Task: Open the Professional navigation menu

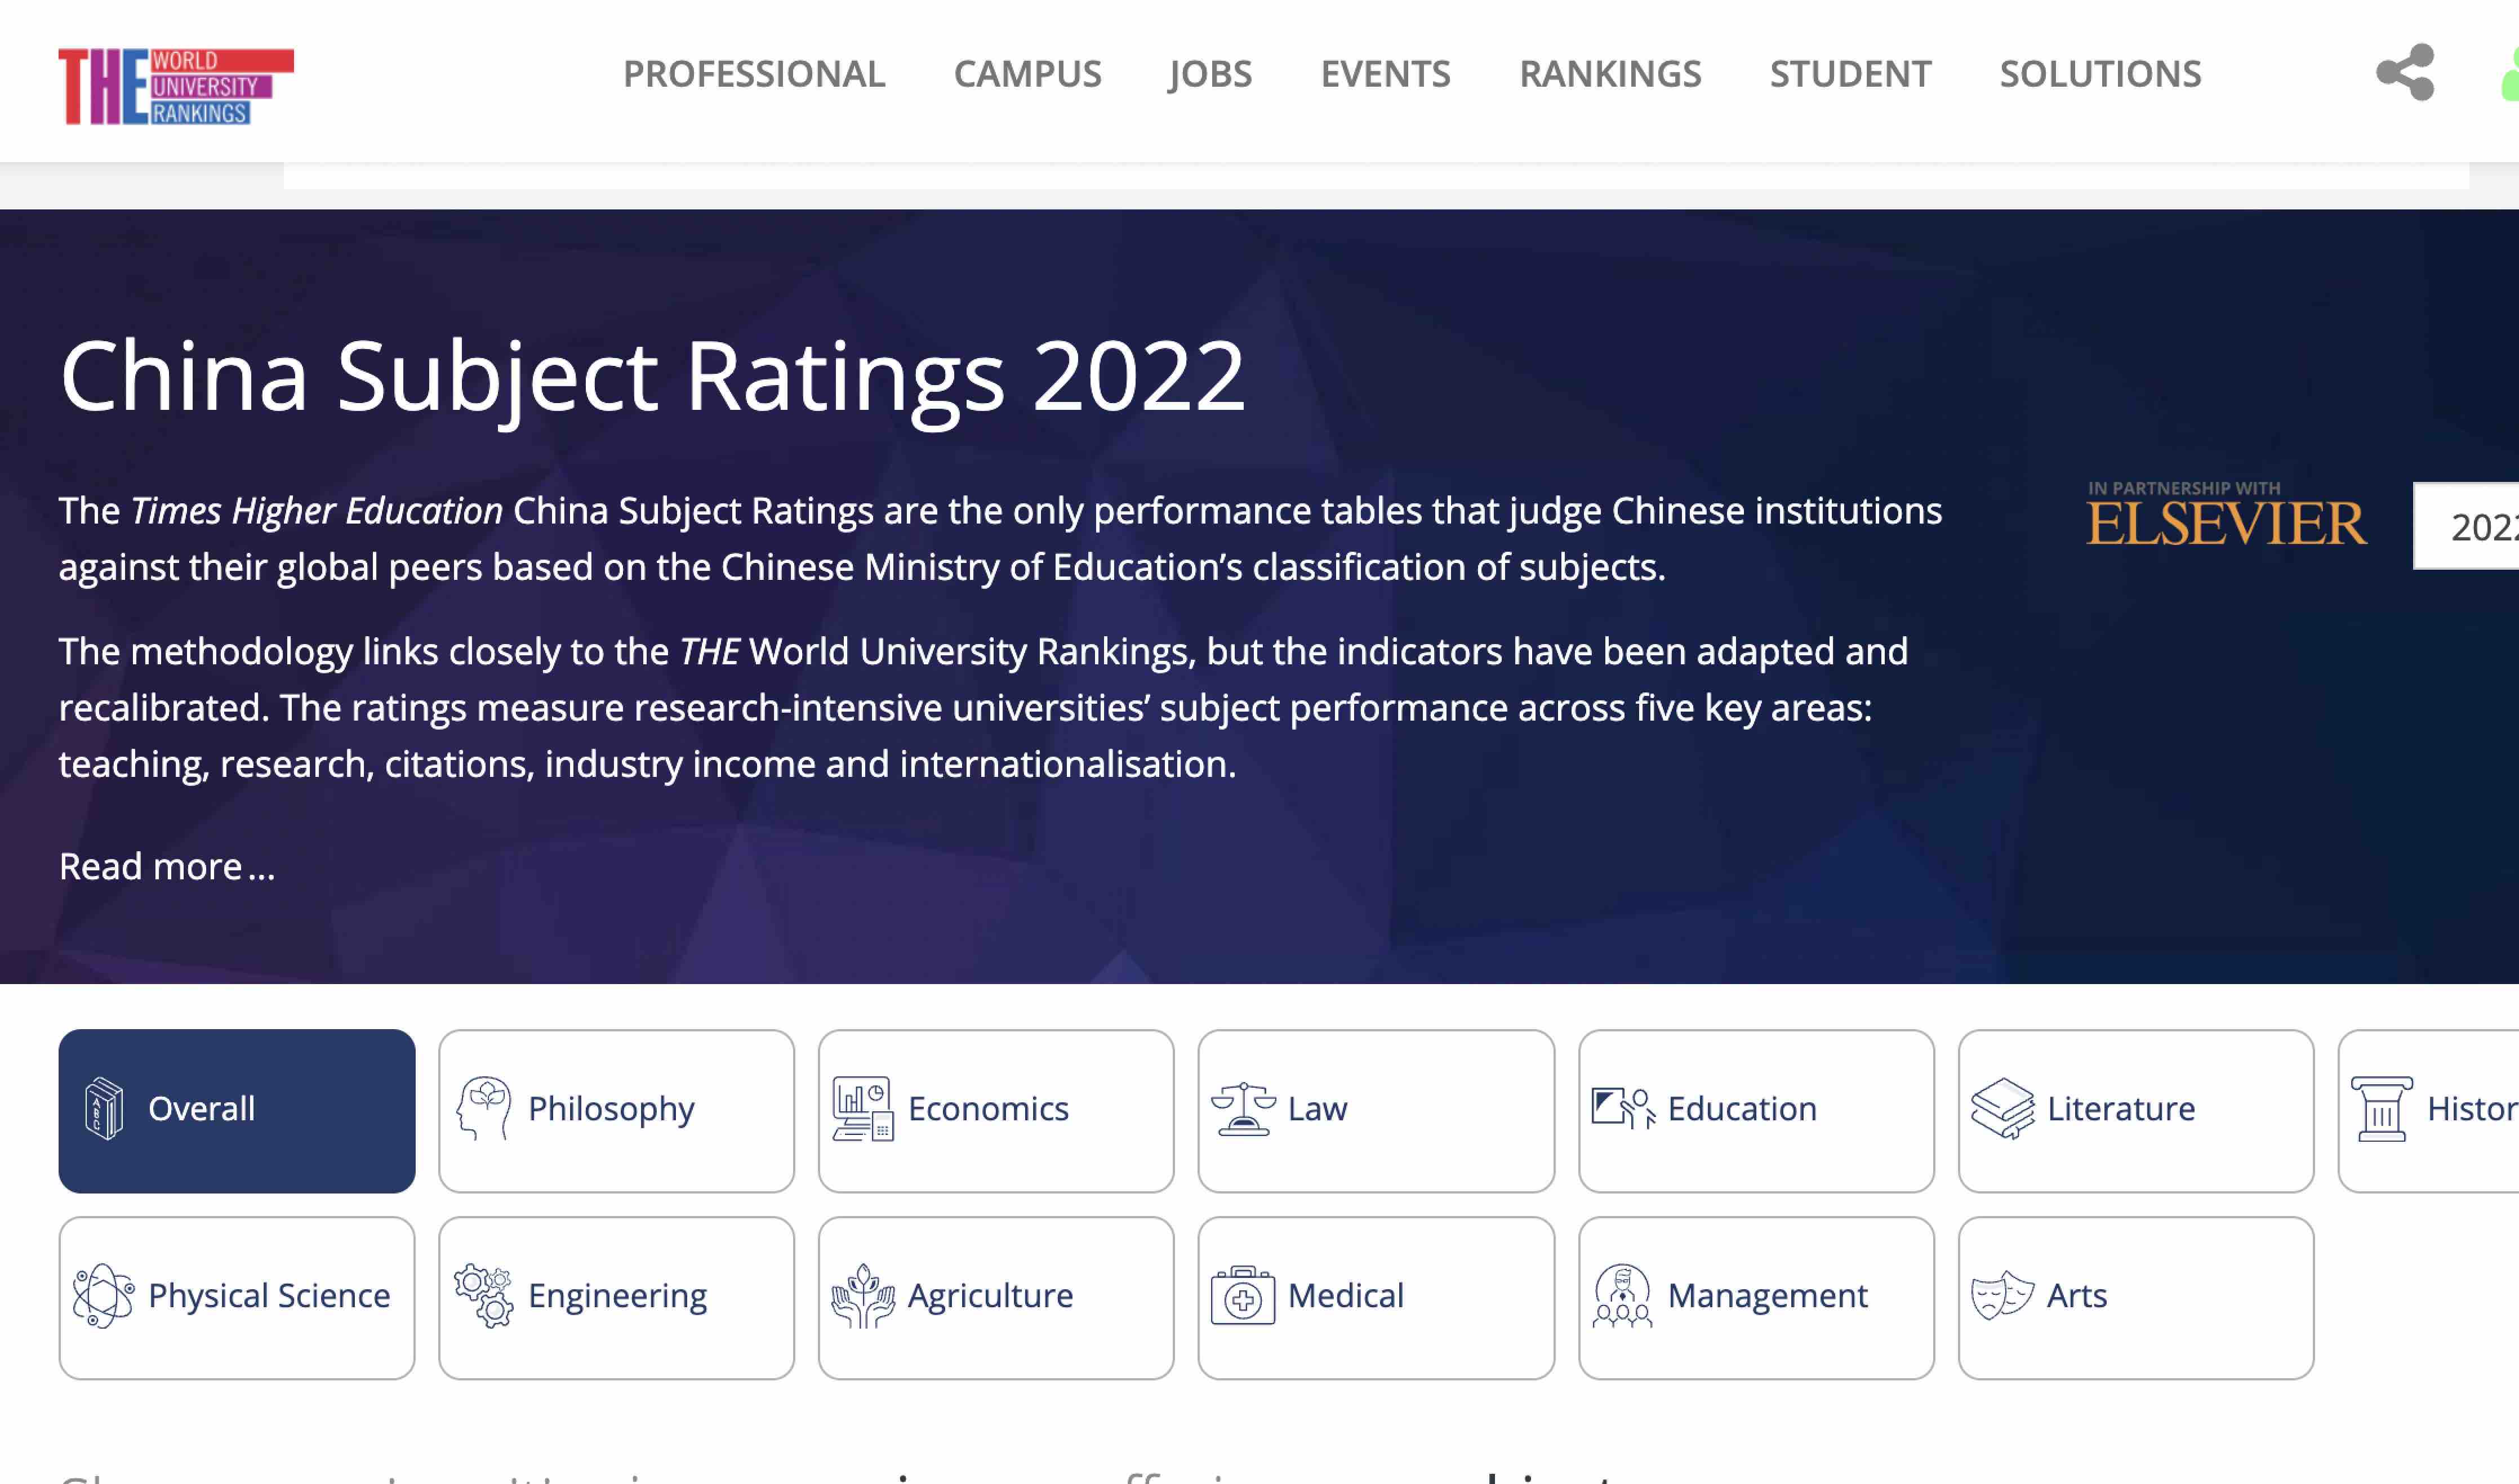Action: click(753, 74)
